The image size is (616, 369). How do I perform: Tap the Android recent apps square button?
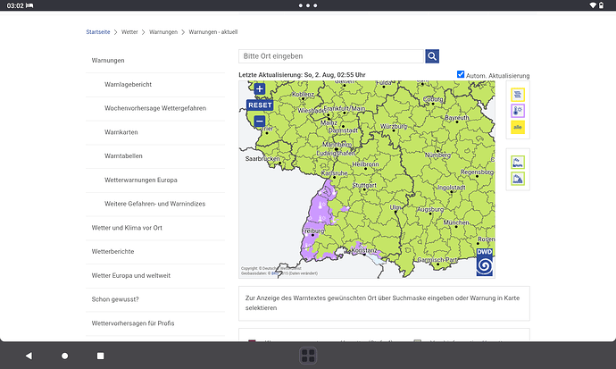click(x=101, y=356)
